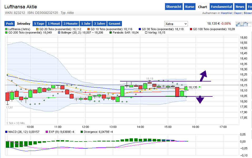The image size is (252, 158).
Task: Select the 5 Tage time range
Action: [x=39, y=24]
